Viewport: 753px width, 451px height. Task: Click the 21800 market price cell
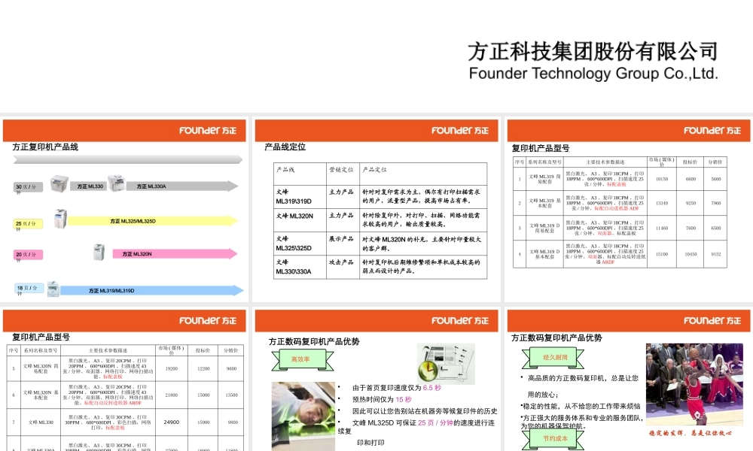pos(172,395)
